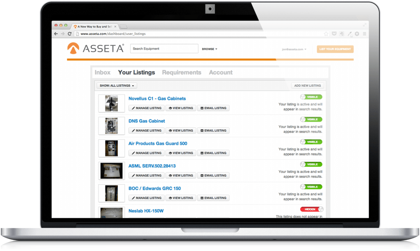Open the ASML SERV.502.28413 listing link
Screen dimensions: 420x251
[152, 166]
